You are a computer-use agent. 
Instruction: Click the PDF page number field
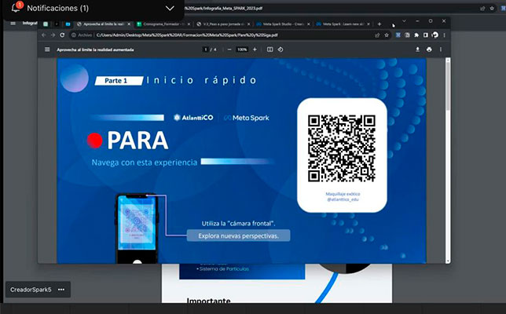pyautogui.click(x=206, y=49)
